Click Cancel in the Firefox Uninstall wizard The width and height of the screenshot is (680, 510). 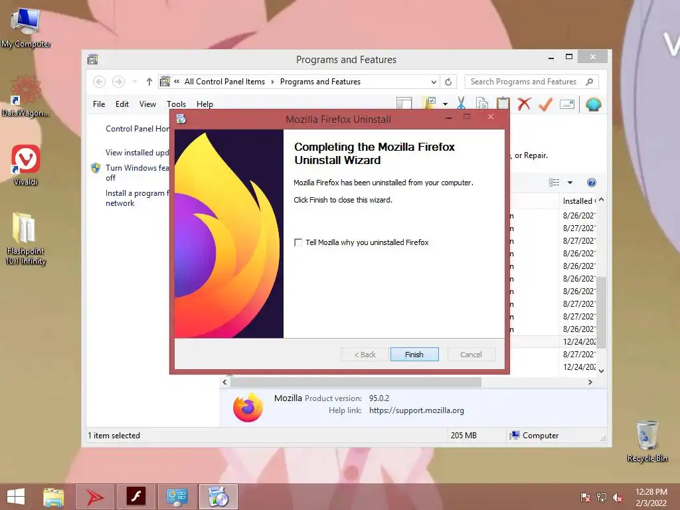pos(471,355)
